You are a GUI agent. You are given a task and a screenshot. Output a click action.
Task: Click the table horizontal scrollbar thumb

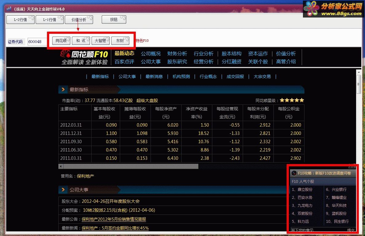click(131, 166)
